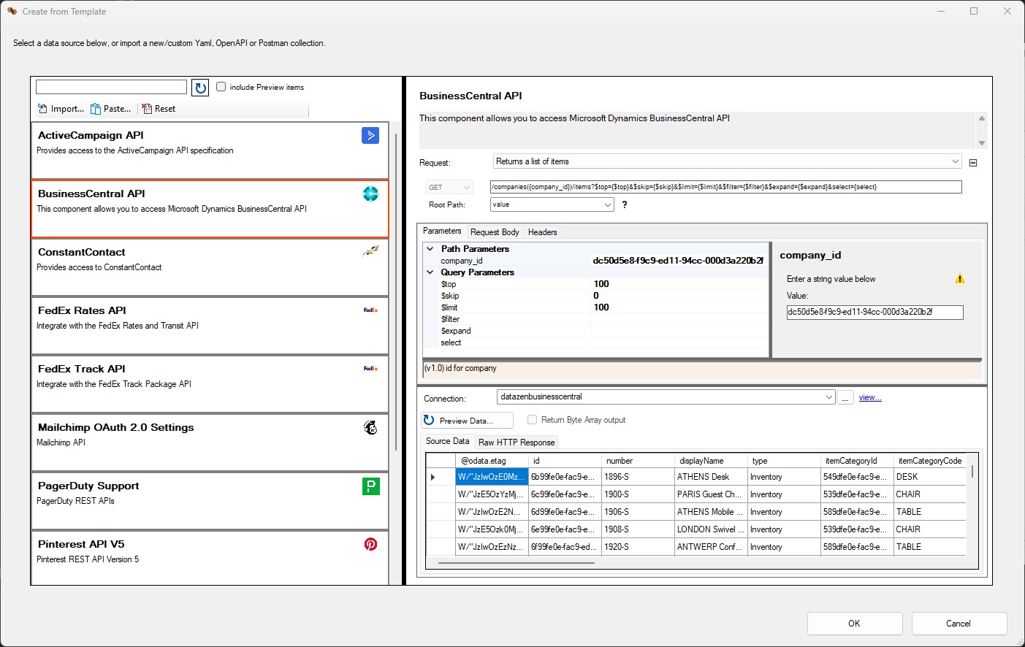This screenshot has height=647, width=1025.
Task: Enable include Preview items checkbox
Action: (x=221, y=87)
